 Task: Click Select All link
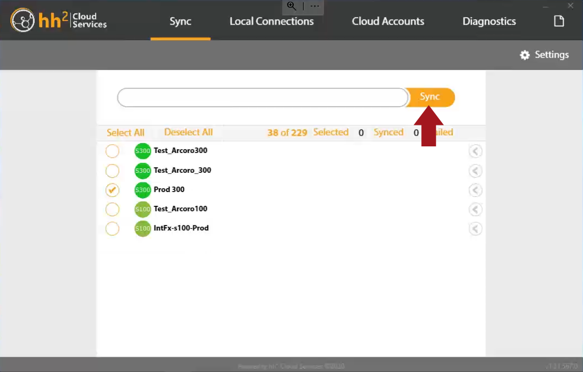[x=125, y=133]
